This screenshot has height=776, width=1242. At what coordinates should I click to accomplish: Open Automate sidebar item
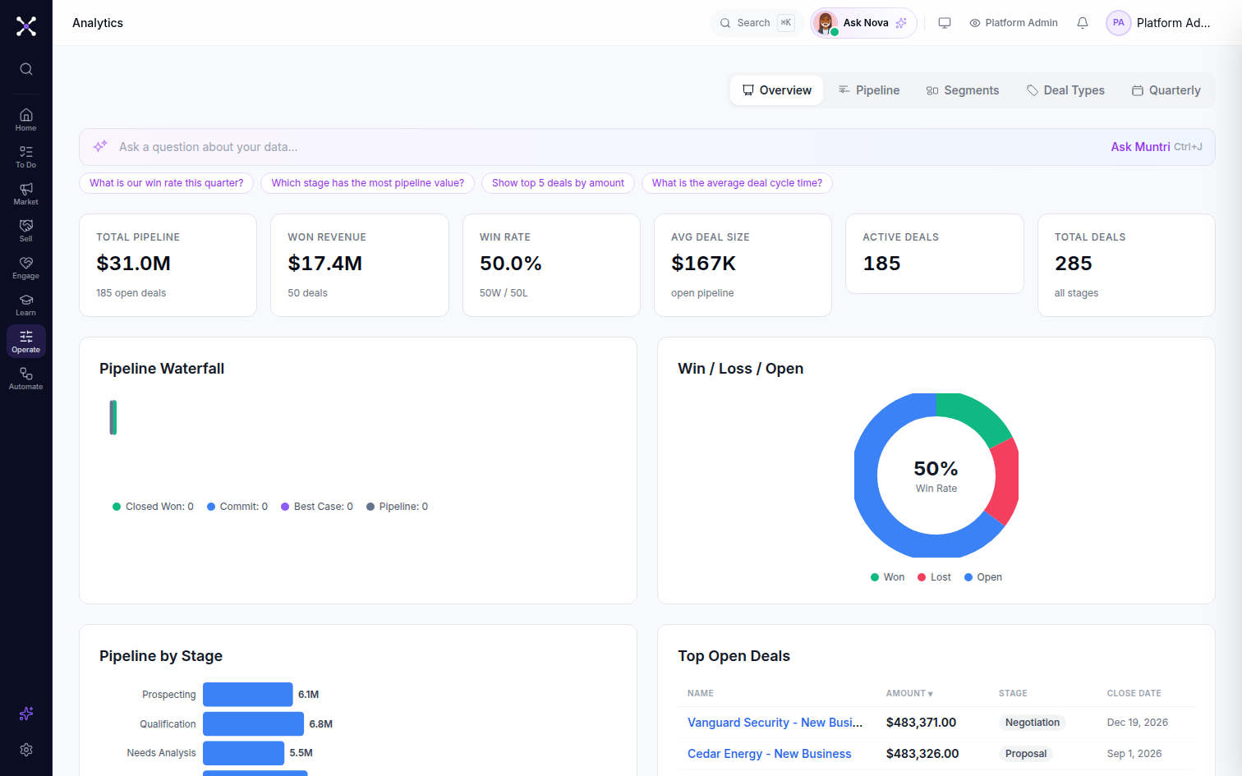coord(26,379)
